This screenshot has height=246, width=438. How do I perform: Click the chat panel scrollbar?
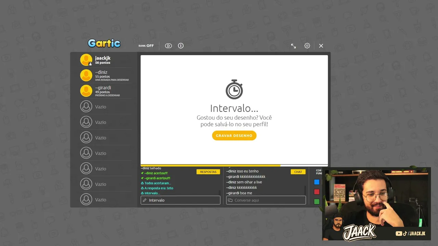click(305, 190)
